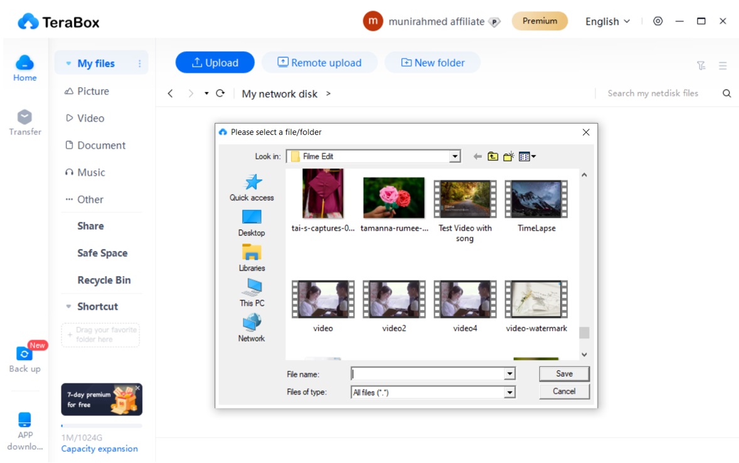This screenshot has width=739, height=463.
Task: Select the tamanna-rumee rose image file
Action: (394, 205)
